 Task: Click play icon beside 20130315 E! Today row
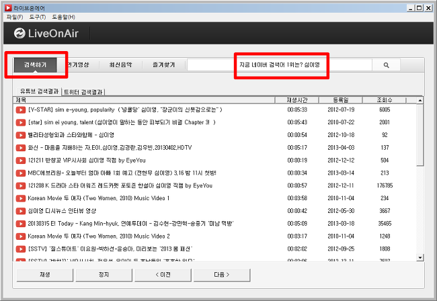coord(21,224)
